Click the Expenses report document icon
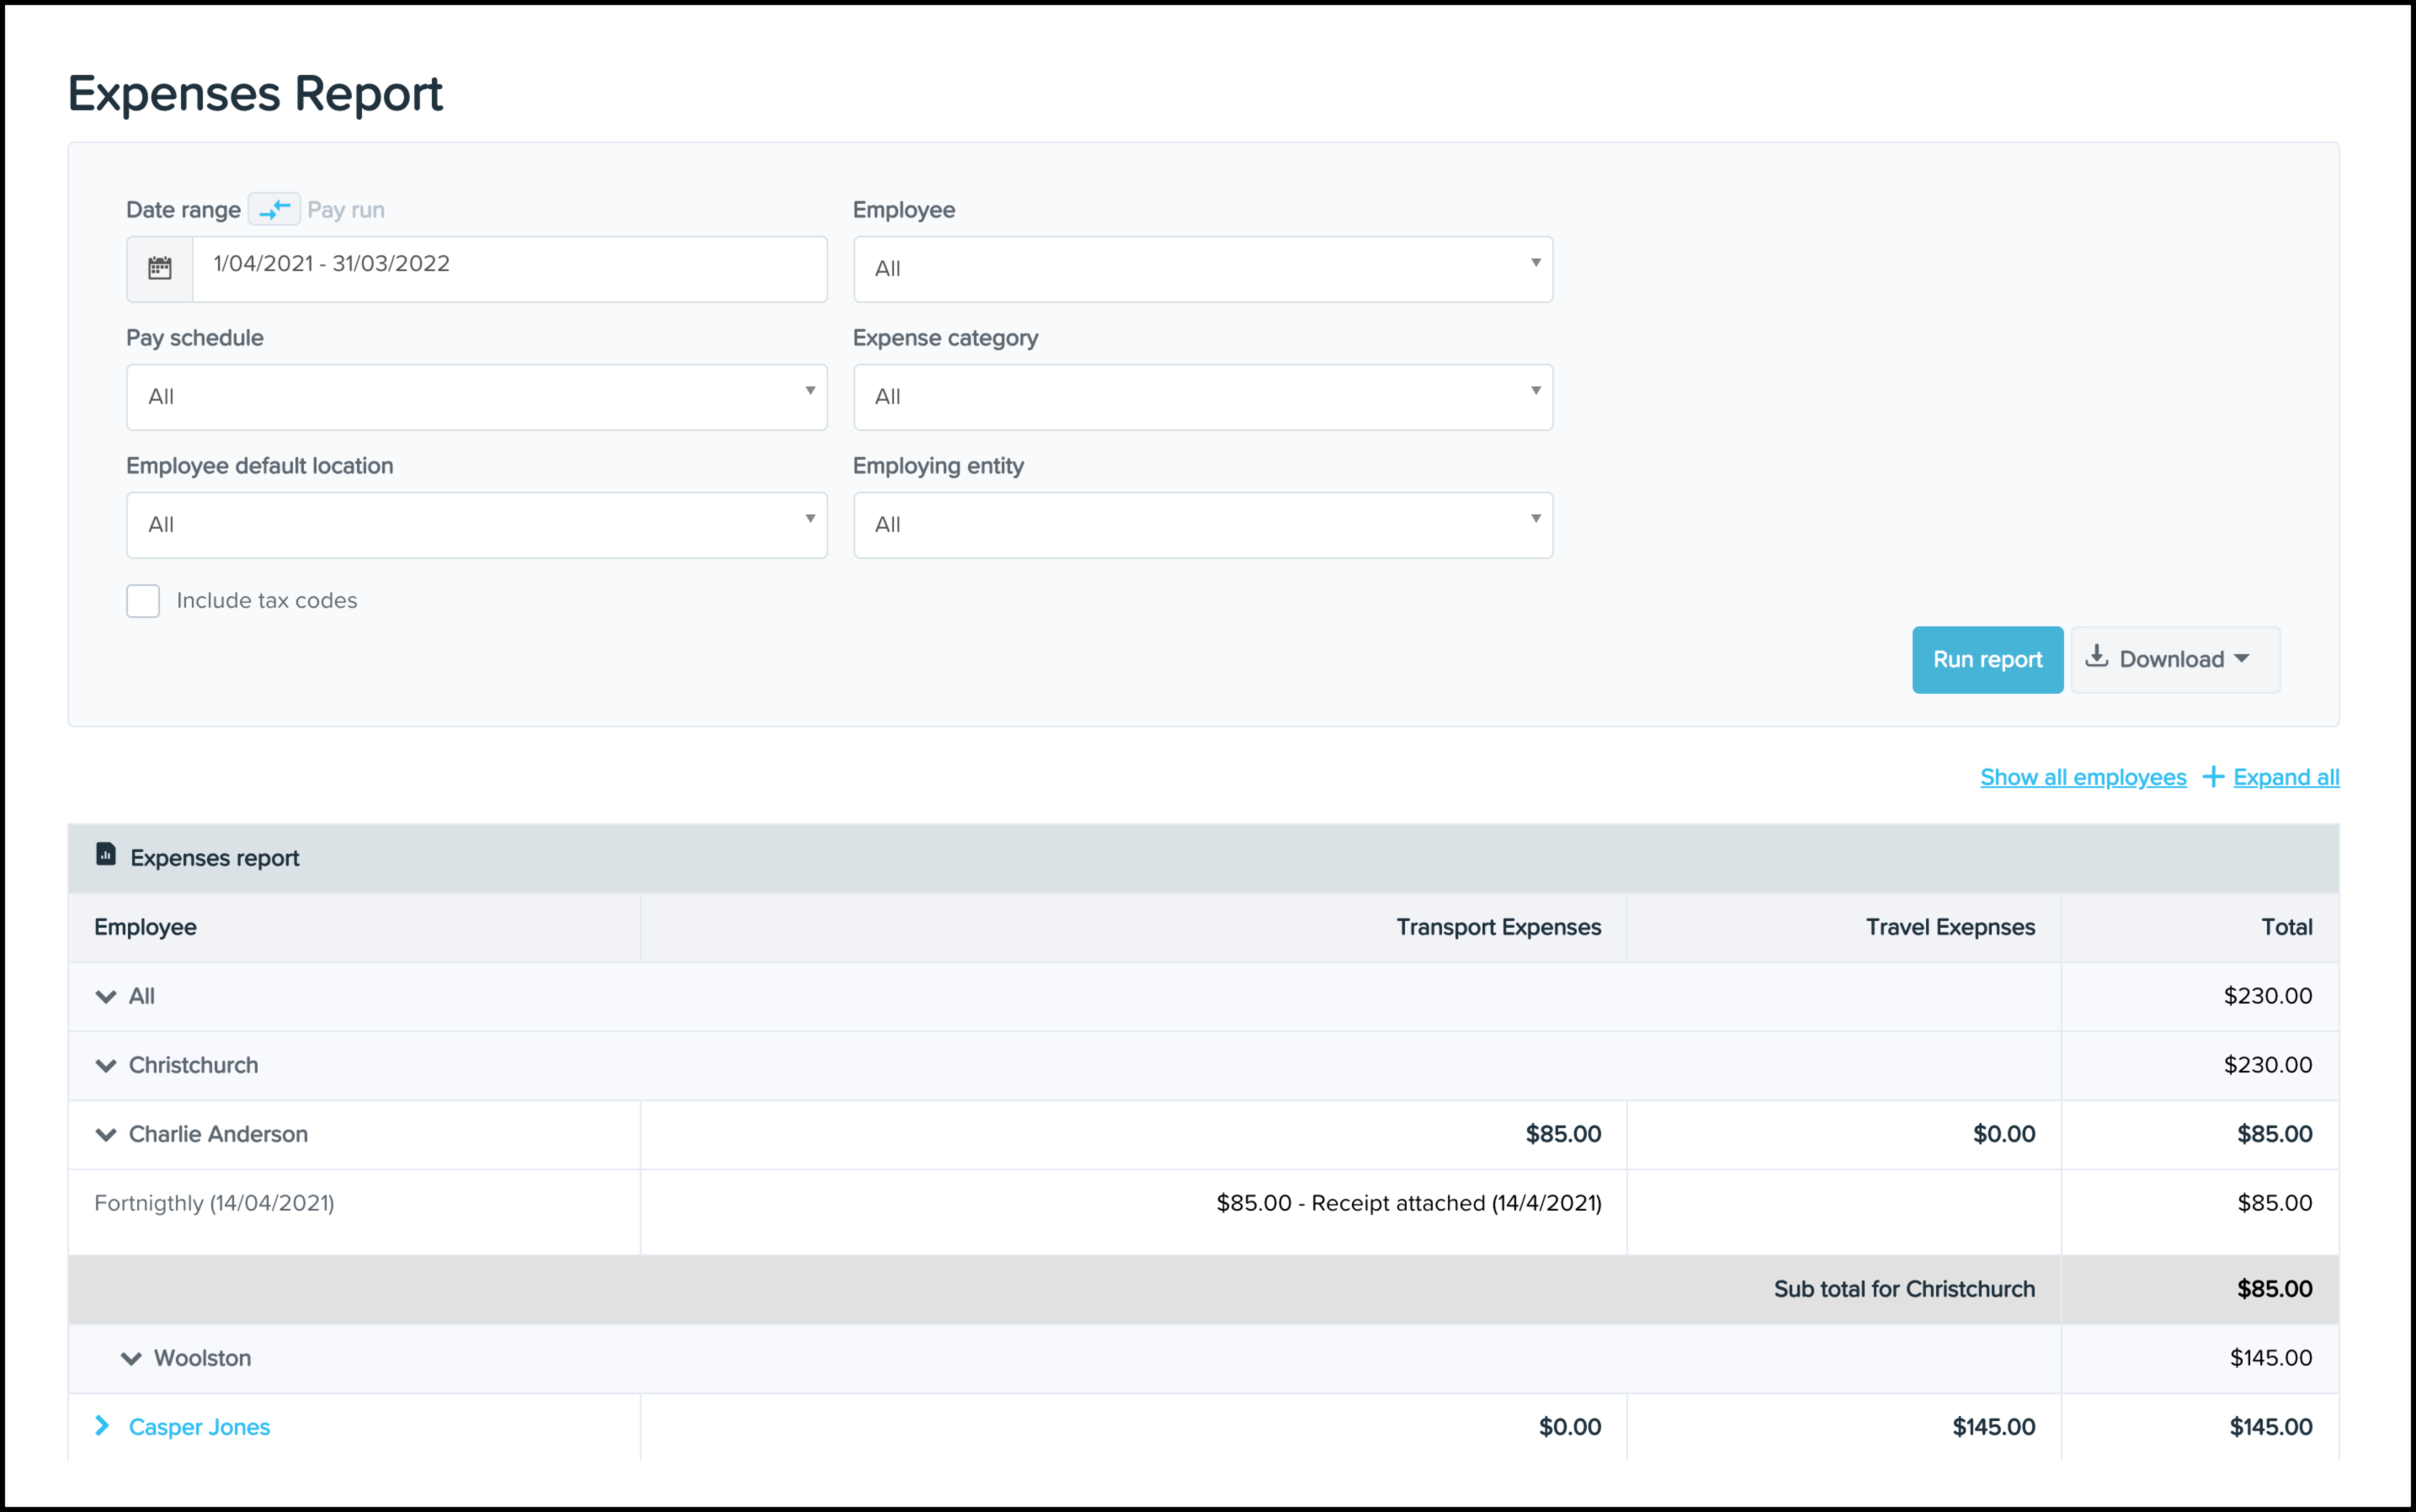 point(106,854)
